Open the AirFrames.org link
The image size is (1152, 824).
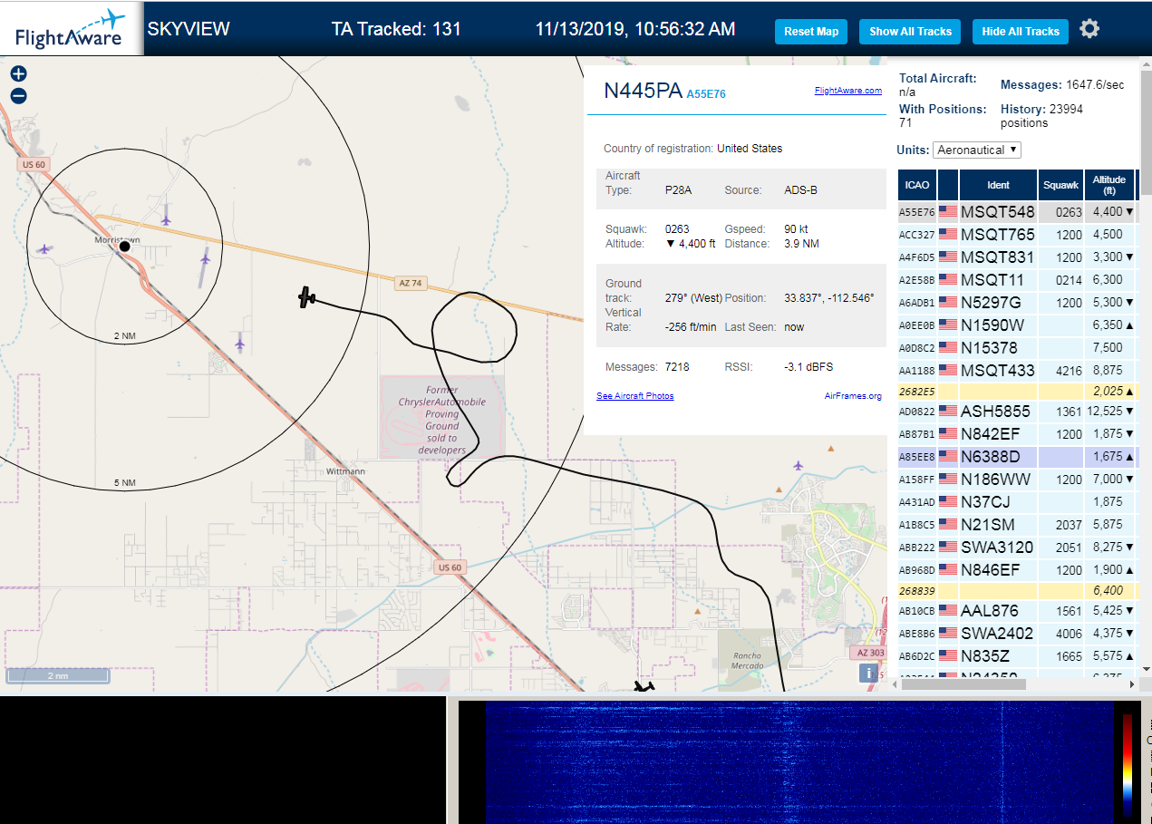[853, 396]
